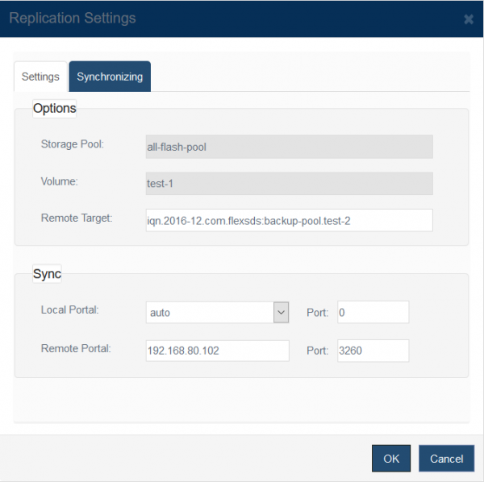Switch to the Settings tab

40,77
